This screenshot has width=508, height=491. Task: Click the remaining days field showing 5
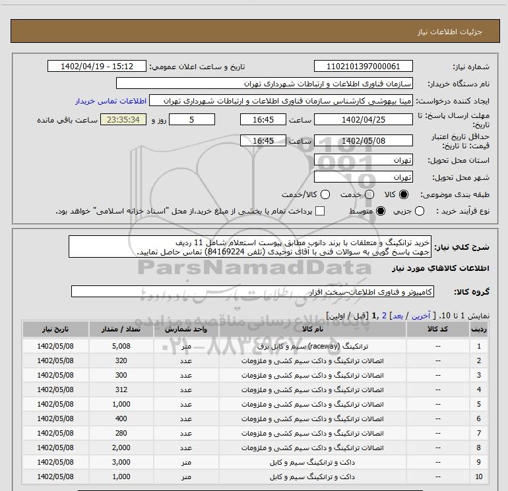pos(192,119)
